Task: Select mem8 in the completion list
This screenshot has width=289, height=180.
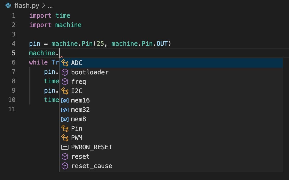Action: point(78,119)
